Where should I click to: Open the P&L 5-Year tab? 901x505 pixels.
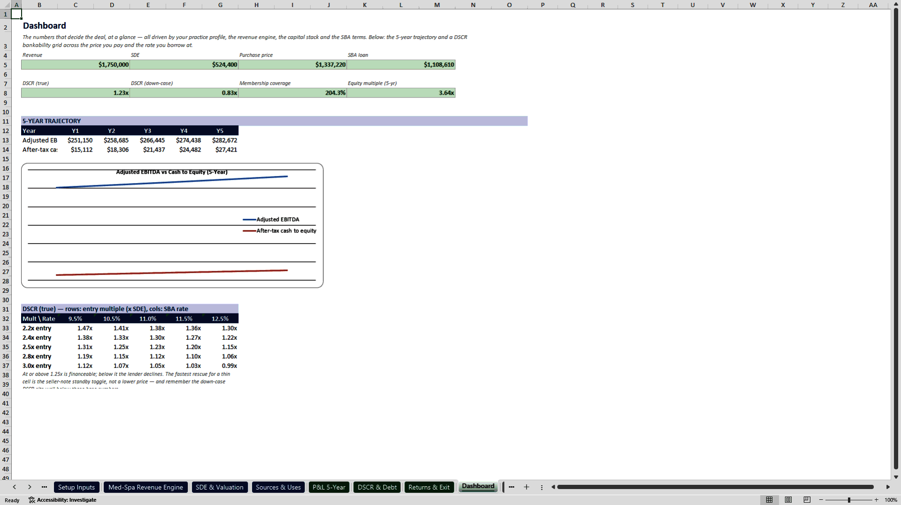click(x=329, y=487)
